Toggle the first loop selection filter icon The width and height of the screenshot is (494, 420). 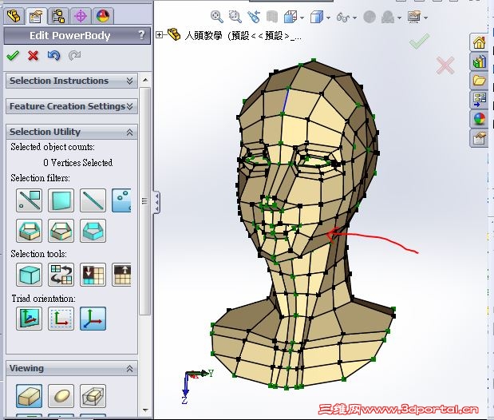(x=30, y=231)
